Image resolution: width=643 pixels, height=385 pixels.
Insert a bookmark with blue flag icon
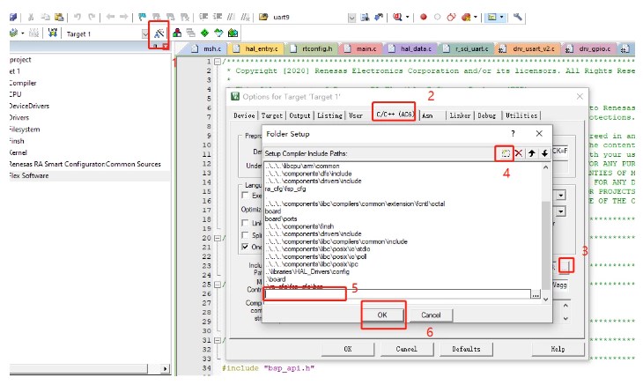coord(142,17)
